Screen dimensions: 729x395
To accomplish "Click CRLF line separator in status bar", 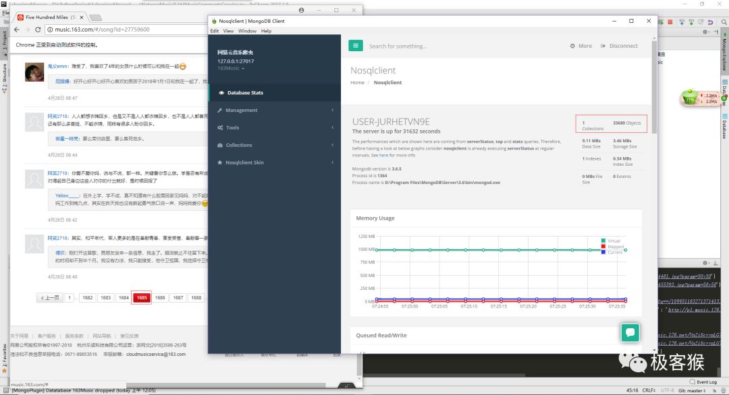I will pyautogui.click(x=649, y=390).
